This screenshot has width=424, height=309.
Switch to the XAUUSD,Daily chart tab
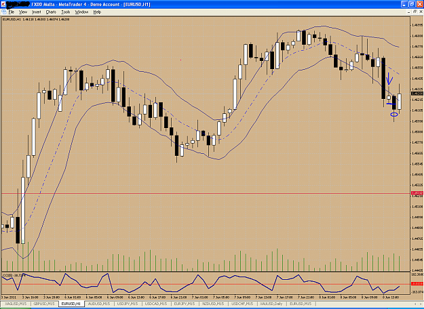[271, 304]
